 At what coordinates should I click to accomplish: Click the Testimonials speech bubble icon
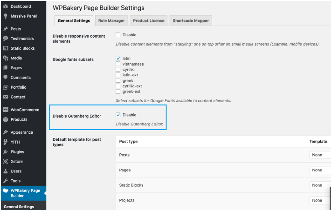click(6, 39)
